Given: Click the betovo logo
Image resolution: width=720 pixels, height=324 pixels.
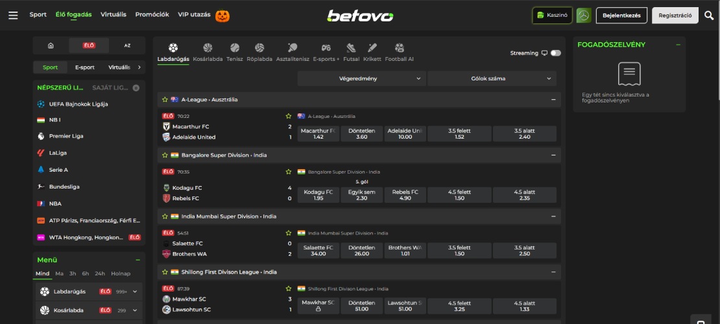Looking at the screenshot, I should [x=360, y=16].
